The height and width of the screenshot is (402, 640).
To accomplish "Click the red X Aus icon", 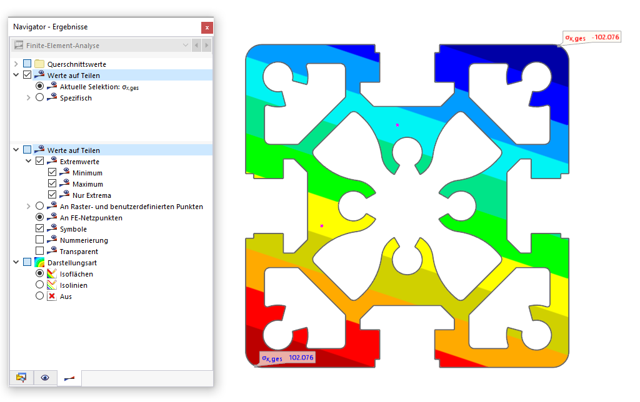I will (x=52, y=296).
